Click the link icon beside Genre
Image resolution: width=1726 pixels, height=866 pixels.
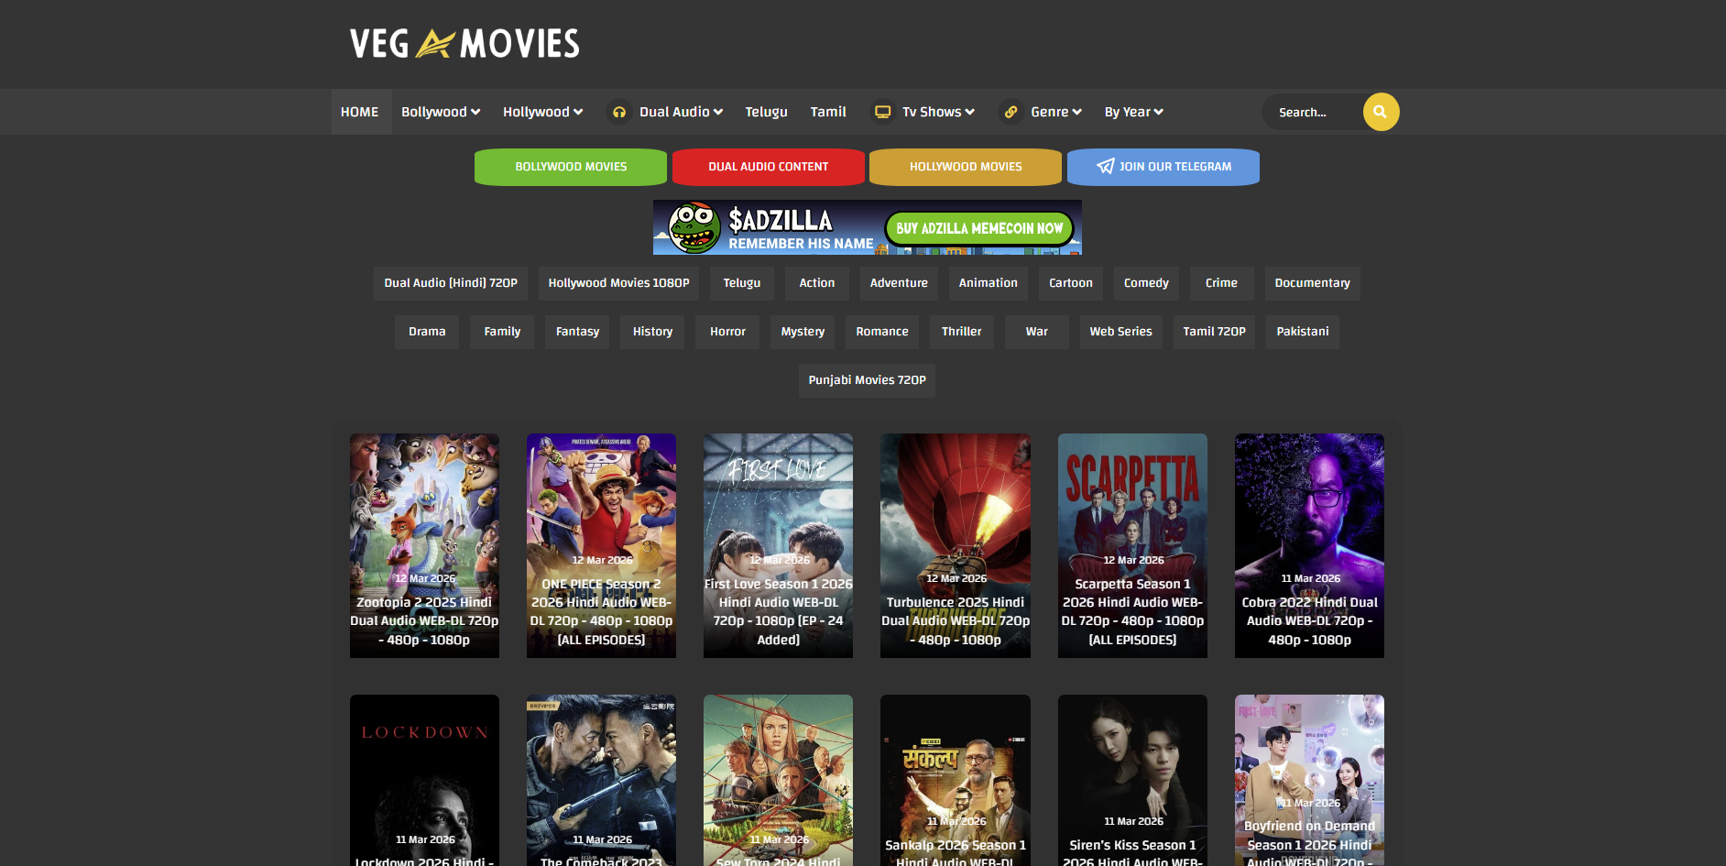click(x=1010, y=112)
